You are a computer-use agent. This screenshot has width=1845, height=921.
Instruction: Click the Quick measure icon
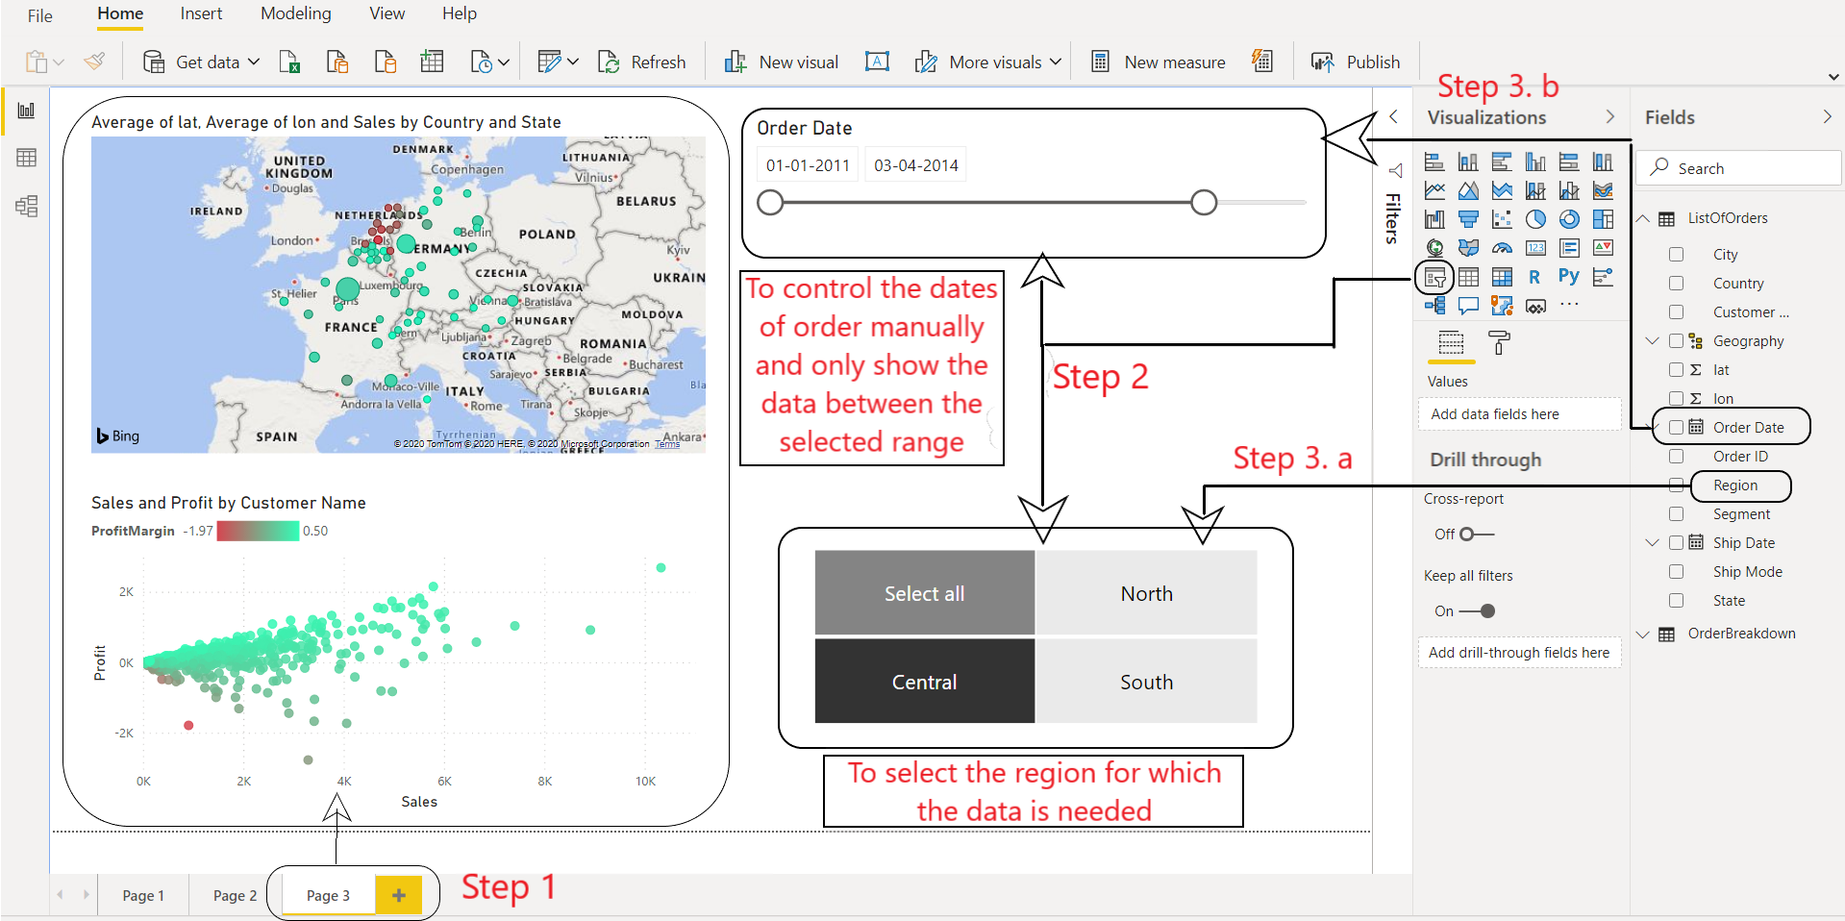pos(1262,62)
